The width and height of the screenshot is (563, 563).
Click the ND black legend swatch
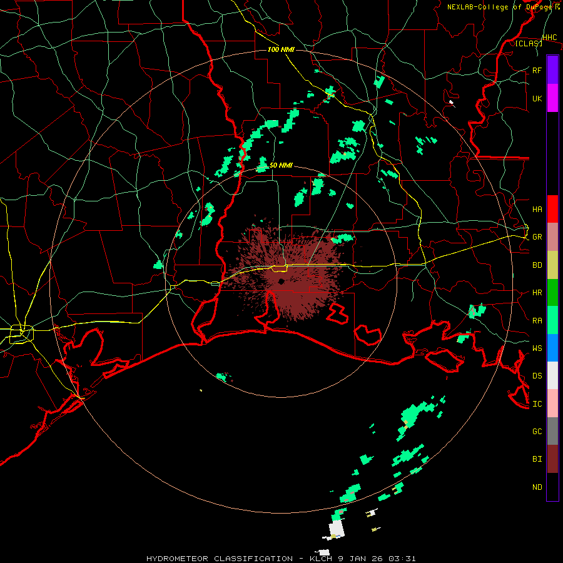[x=552, y=487]
